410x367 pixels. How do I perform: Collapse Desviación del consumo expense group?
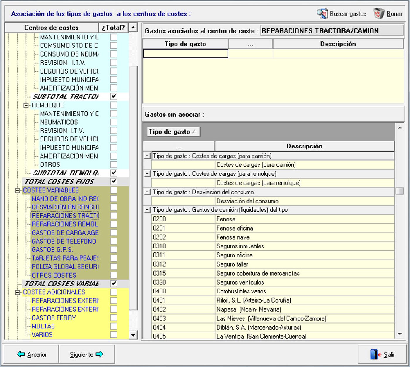pyautogui.click(x=147, y=192)
